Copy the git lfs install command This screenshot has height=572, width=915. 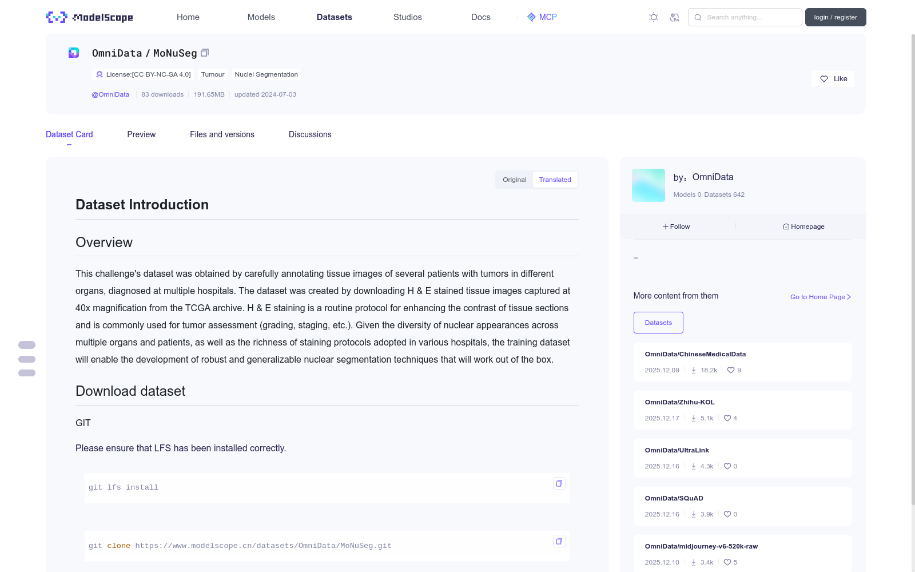point(559,483)
